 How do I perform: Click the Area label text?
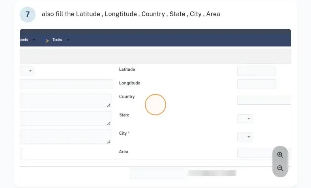tap(124, 152)
